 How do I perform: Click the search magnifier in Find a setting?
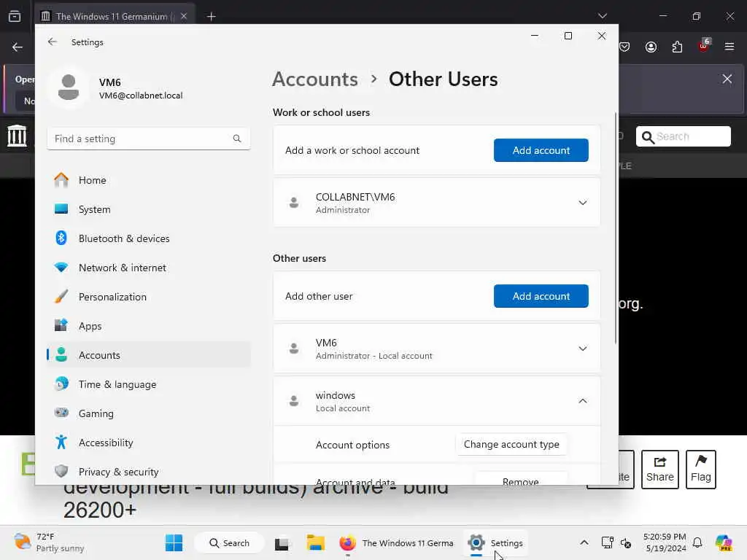237,139
